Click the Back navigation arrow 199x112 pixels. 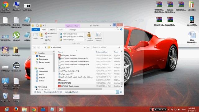point(35,47)
